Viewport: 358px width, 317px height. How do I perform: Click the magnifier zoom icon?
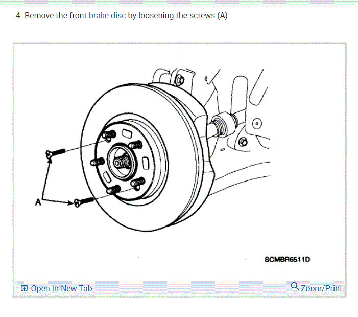tap(295, 287)
